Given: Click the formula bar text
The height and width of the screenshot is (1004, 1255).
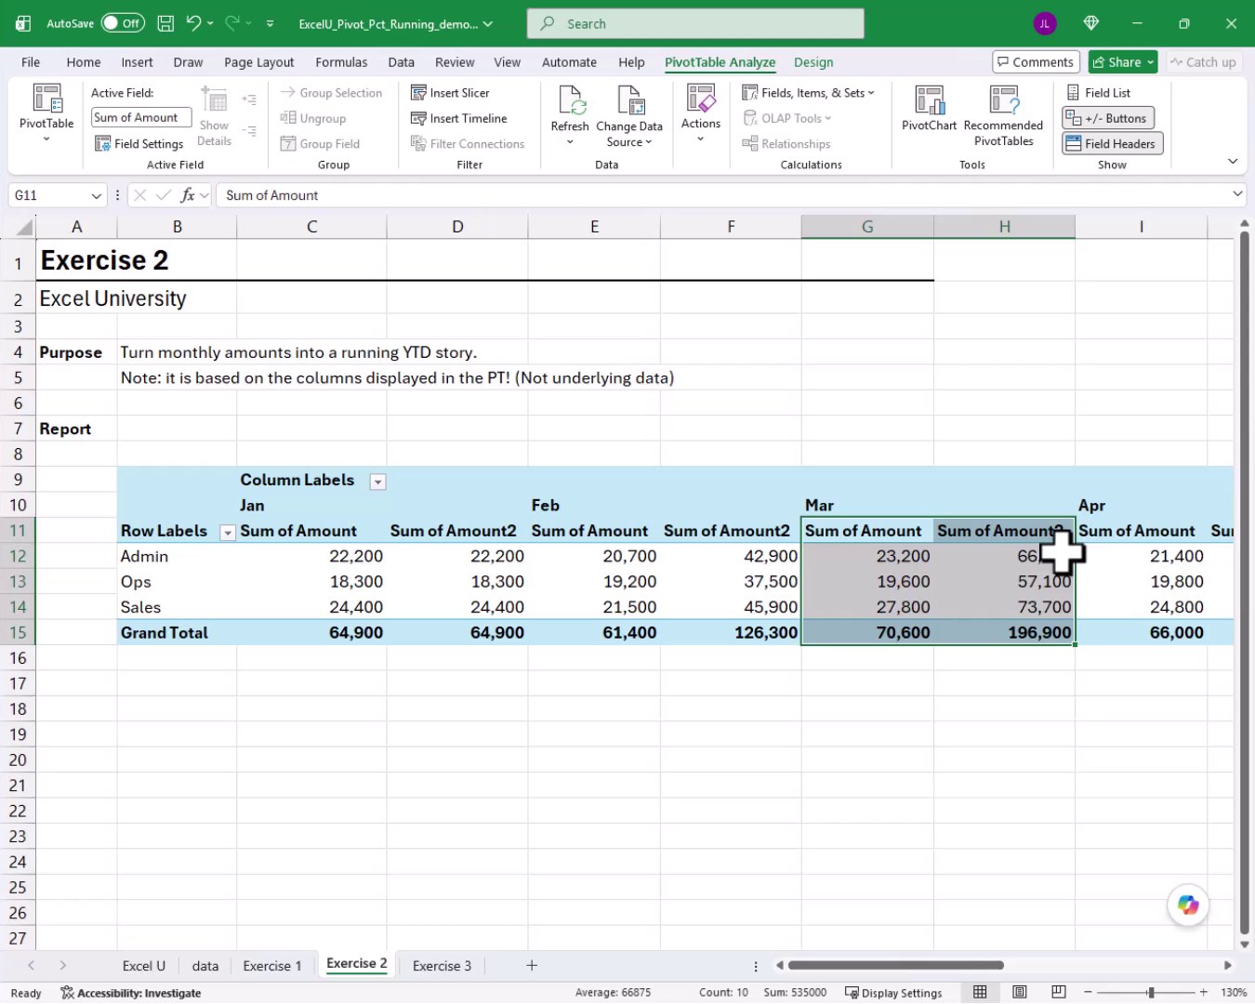Looking at the screenshot, I should pyautogui.click(x=272, y=195).
